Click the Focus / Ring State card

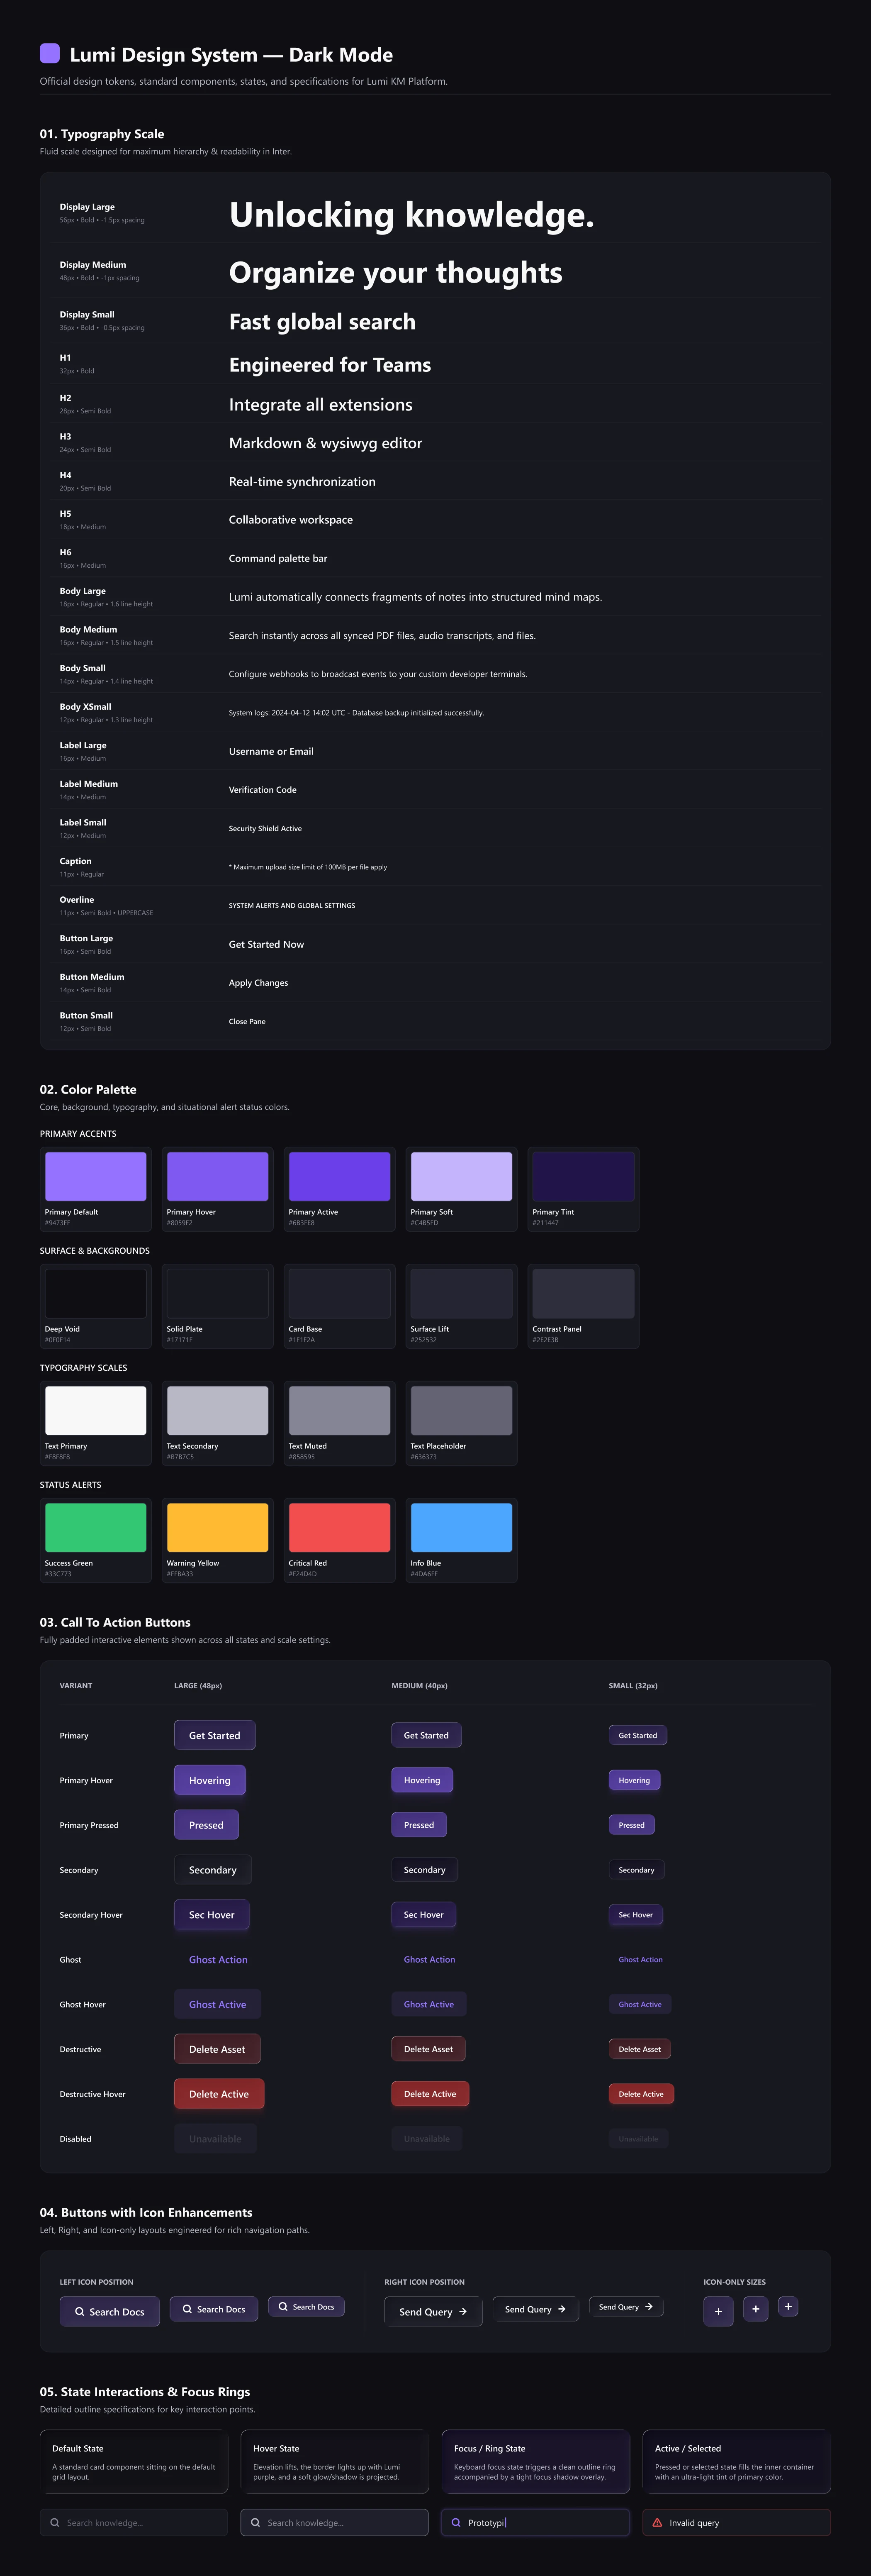(x=535, y=2462)
